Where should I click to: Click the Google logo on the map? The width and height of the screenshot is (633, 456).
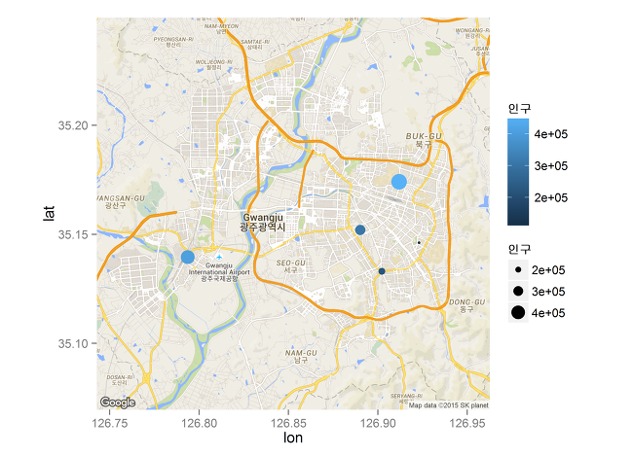click(x=118, y=402)
